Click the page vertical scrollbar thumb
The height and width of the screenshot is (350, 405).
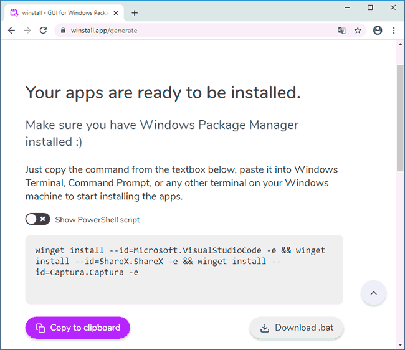pos(400,118)
